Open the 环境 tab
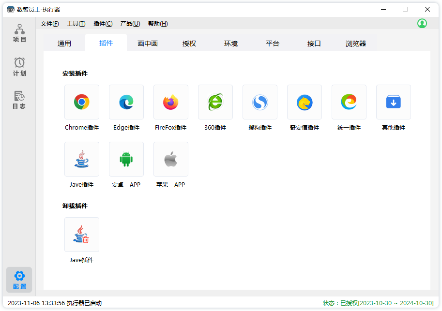442x311 pixels. tap(231, 44)
